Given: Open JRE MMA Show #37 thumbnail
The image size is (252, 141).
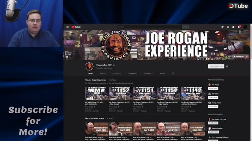Looking at the screenshot, I should (96, 94).
